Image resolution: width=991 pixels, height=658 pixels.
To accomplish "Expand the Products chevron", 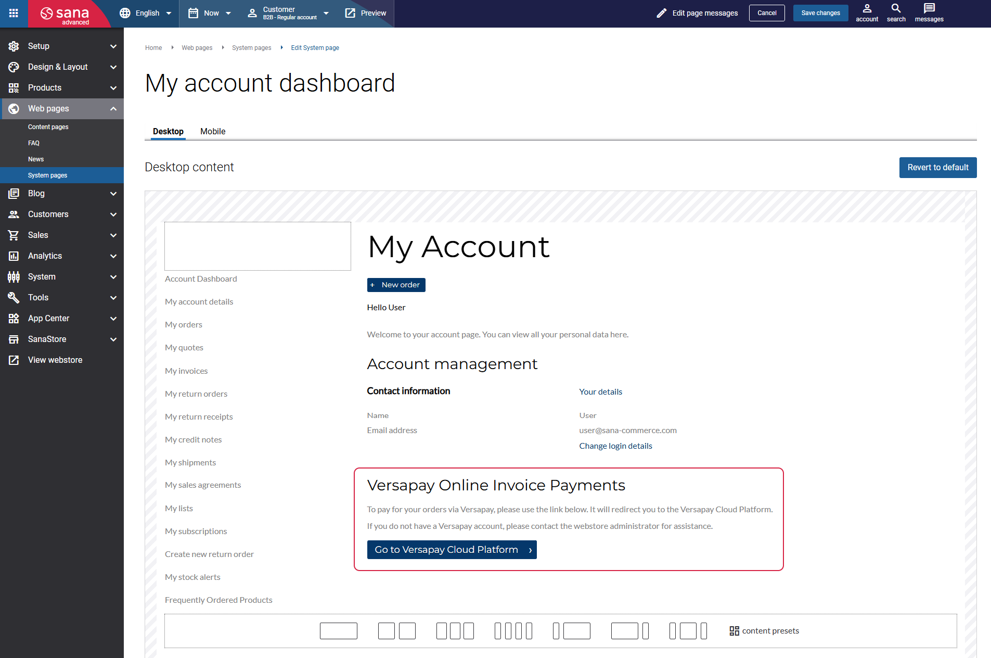I will tap(113, 88).
